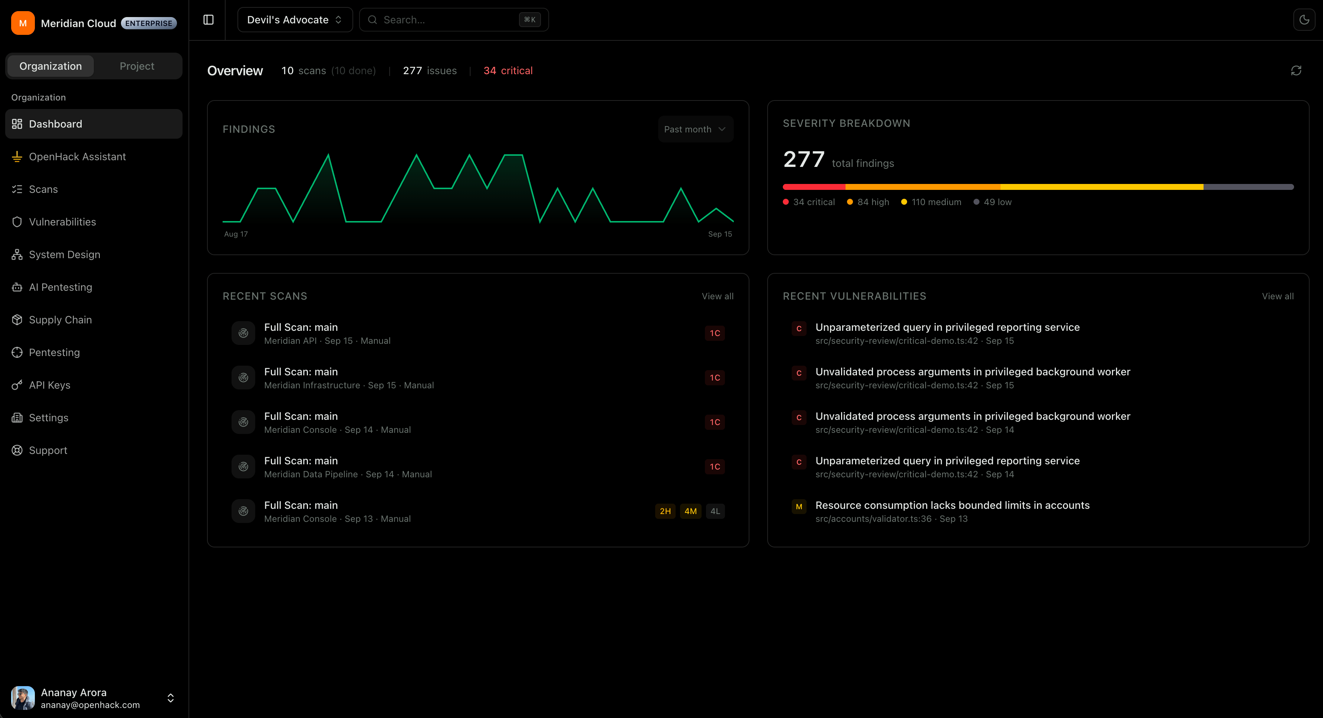Click the 34 critical overview link

[x=508, y=70]
